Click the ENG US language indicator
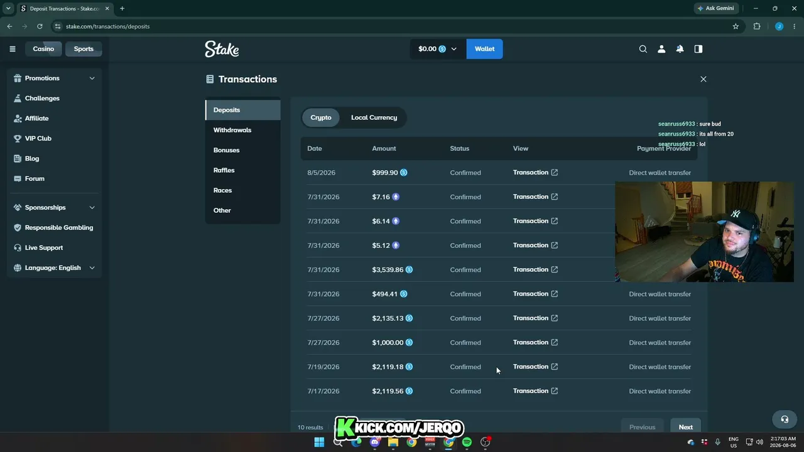Screen dimensions: 804x452 coord(733,442)
